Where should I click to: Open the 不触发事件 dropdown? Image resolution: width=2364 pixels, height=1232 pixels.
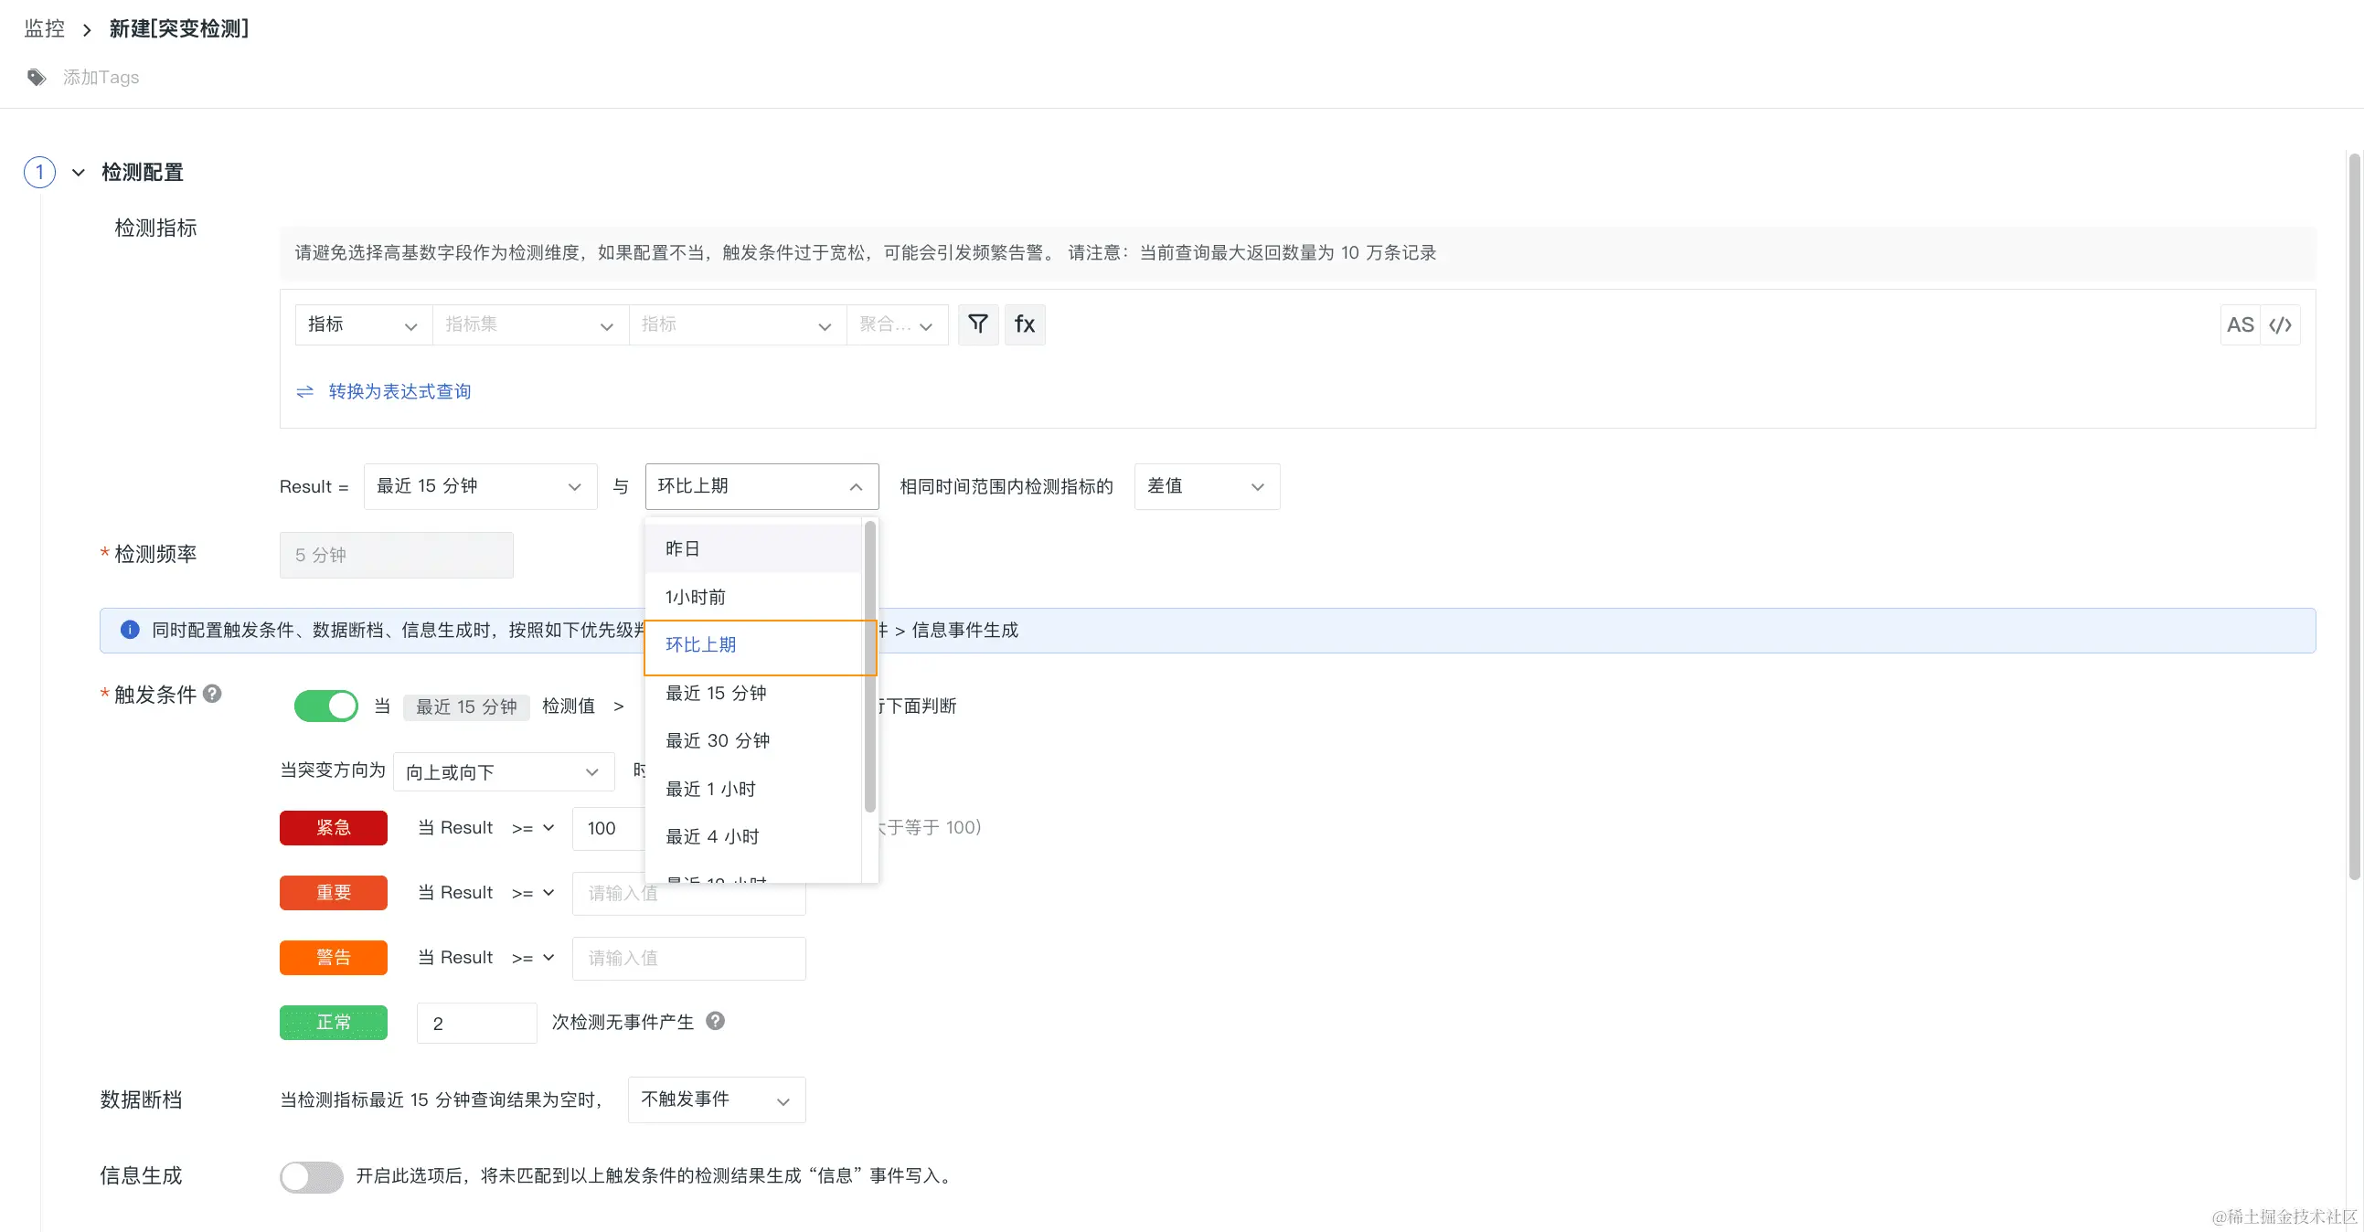[x=716, y=1099]
